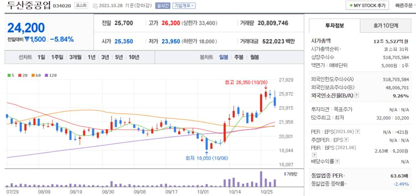This screenshot has width=416, height=196.
Task: Switch candle chart to 일봉
Action: pyautogui.click(x=223, y=57)
